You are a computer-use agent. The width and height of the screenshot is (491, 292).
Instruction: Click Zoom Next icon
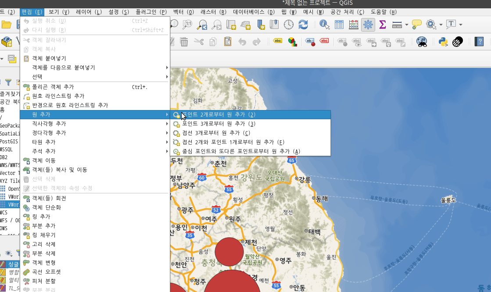tap(216, 25)
